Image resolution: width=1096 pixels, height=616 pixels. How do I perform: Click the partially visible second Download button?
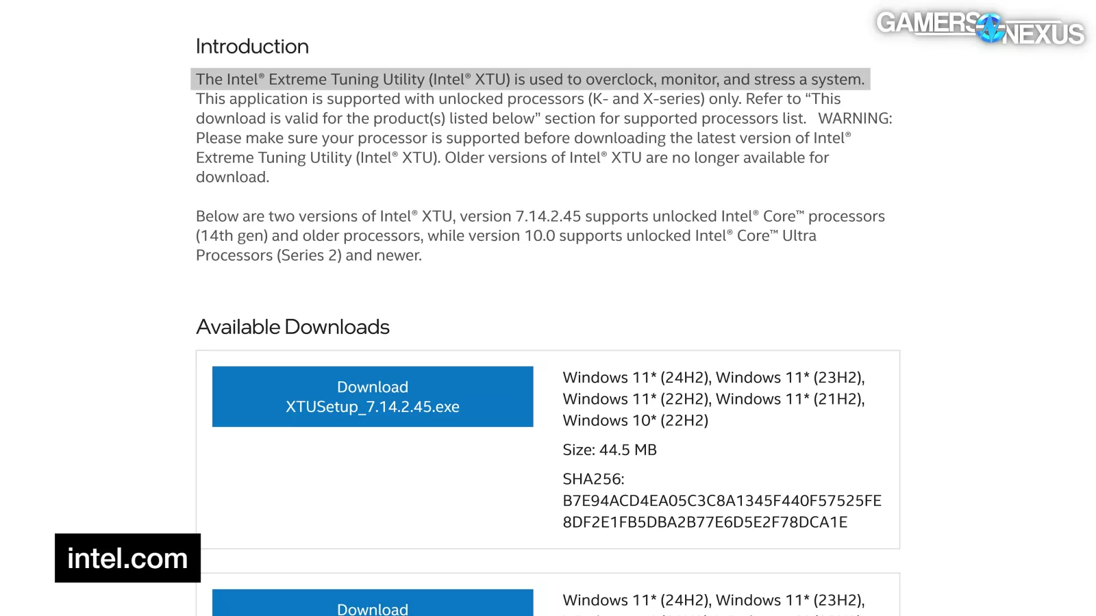[373, 604]
